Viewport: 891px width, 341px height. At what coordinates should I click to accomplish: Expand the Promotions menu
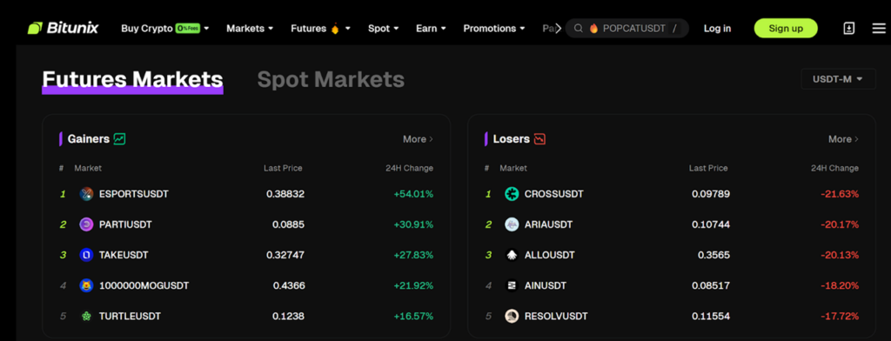tap(494, 29)
